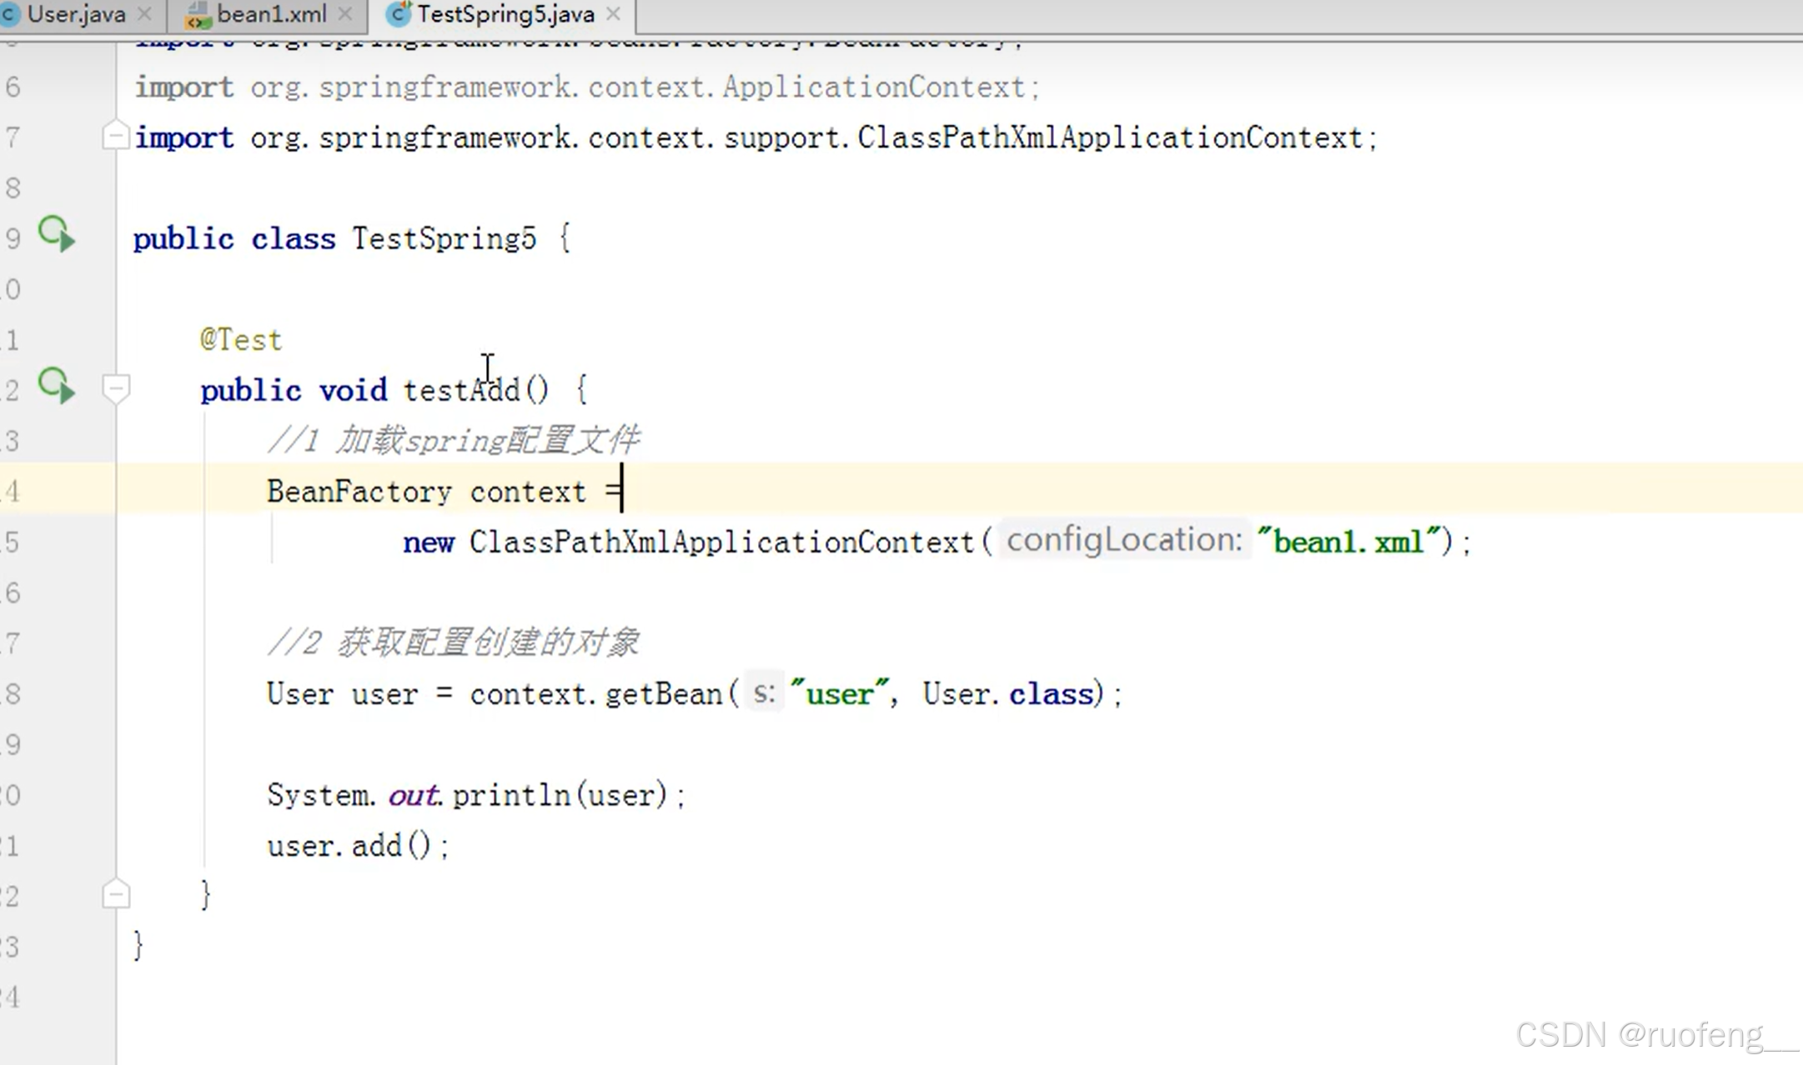Select TestSpring5.java tab
The image size is (1803, 1065).
505,14
